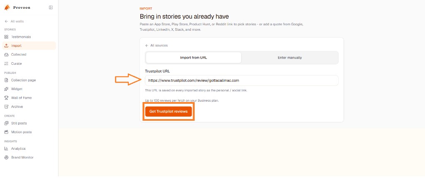Open the Collection page item
Image resolution: width=425 pixels, height=178 pixels.
pos(29,80)
